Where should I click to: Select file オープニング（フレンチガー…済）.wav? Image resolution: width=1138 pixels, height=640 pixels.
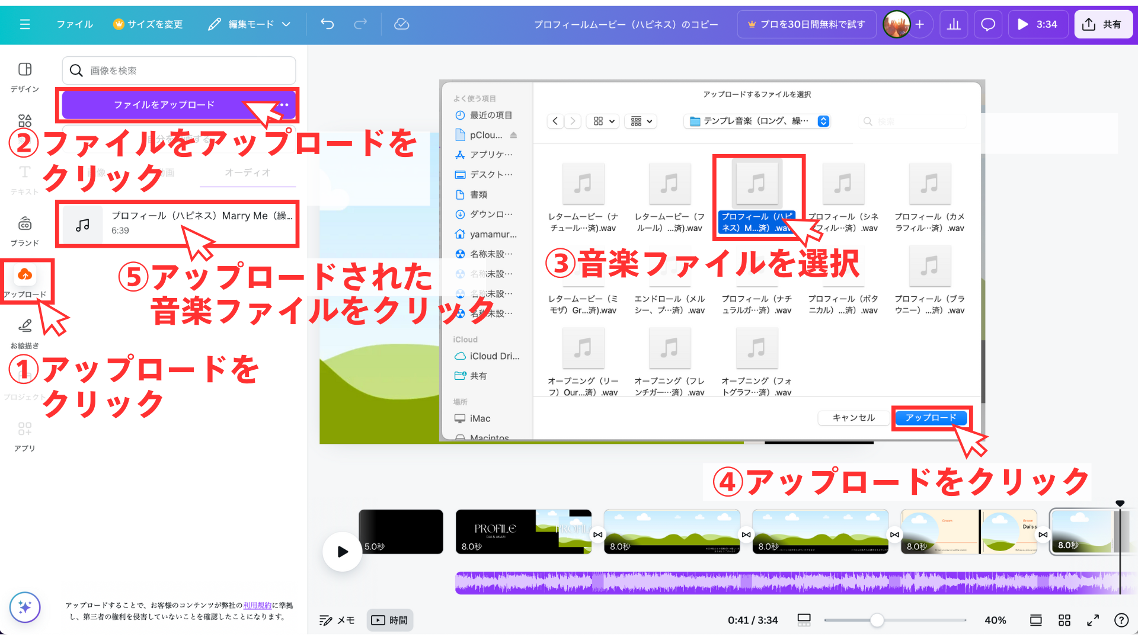pos(669,363)
